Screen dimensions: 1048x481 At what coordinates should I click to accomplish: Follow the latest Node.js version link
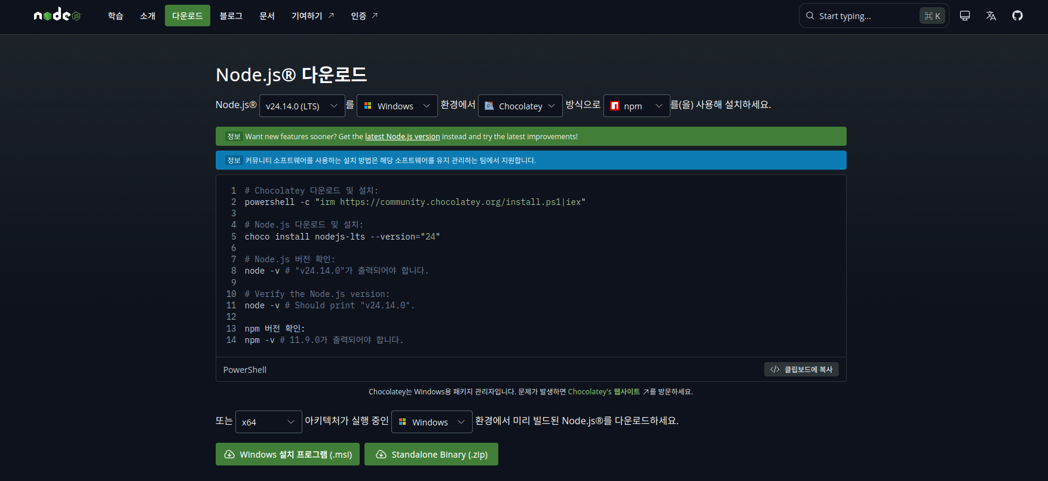402,137
